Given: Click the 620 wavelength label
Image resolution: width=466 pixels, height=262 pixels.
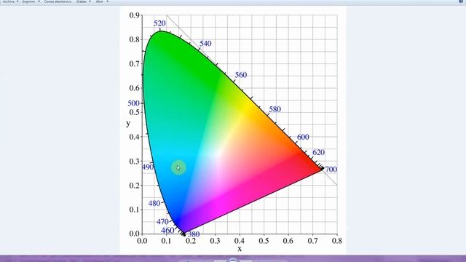Looking at the screenshot, I should pyautogui.click(x=318, y=152).
